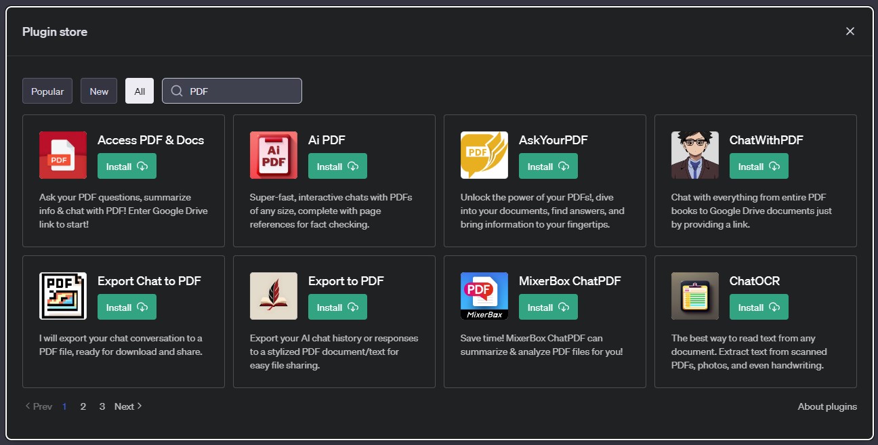878x445 pixels.
Task: Go to page 3 of results
Action: click(x=102, y=406)
